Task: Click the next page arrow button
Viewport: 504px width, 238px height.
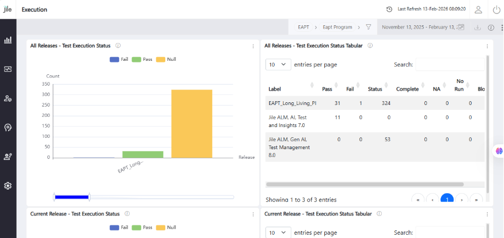Action: 461,199
